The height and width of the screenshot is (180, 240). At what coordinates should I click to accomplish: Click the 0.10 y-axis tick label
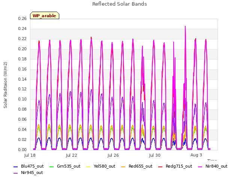coord(22,99)
